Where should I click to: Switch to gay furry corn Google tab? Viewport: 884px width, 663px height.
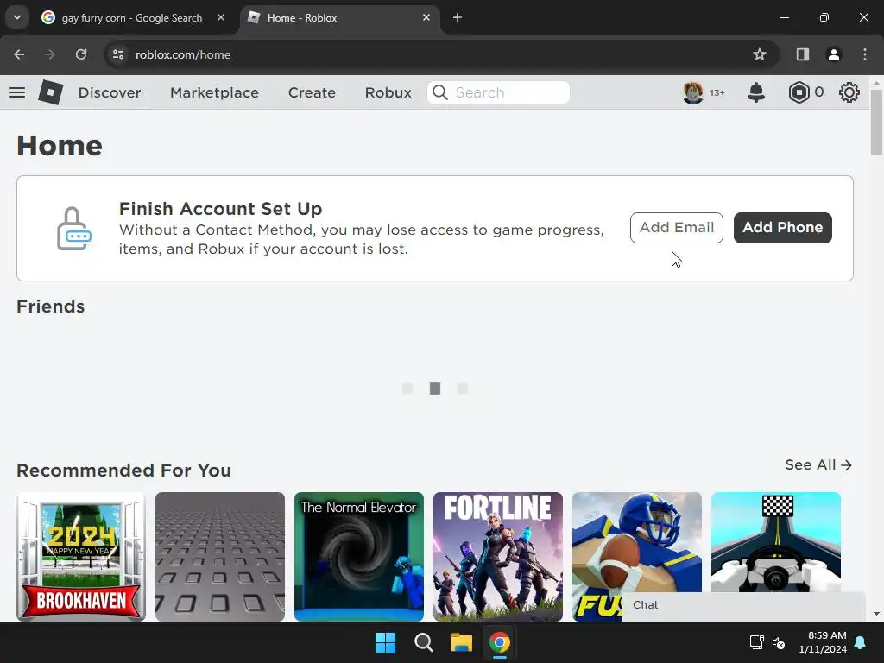pos(132,17)
